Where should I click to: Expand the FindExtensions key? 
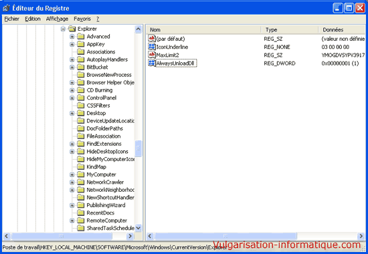pos(72,144)
